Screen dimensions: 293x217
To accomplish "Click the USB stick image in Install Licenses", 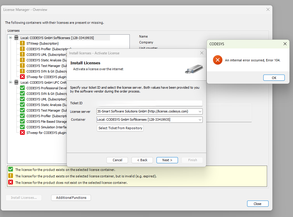I will coord(194,69).
